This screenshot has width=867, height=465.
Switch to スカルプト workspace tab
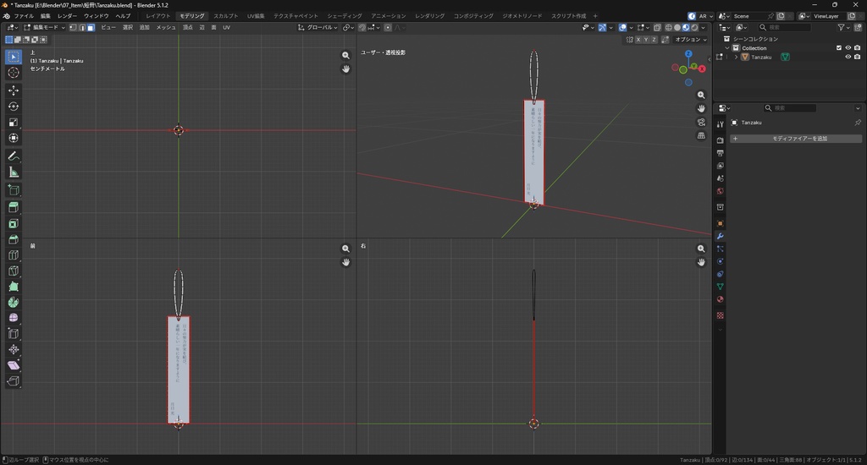click(x=225, y=16)
